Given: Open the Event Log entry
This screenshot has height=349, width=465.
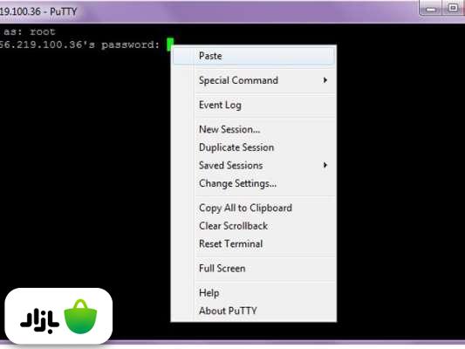Looking at the screenshot, I should (254, 105).
